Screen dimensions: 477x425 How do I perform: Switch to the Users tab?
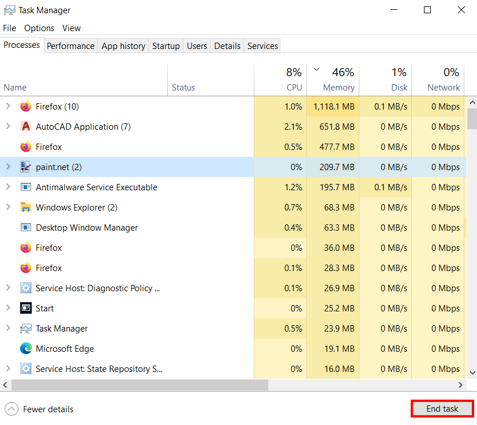coord(197,46)
